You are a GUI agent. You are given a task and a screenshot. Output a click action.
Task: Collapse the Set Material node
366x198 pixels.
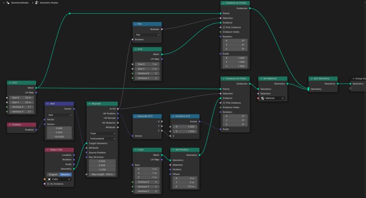click(261, 78)
